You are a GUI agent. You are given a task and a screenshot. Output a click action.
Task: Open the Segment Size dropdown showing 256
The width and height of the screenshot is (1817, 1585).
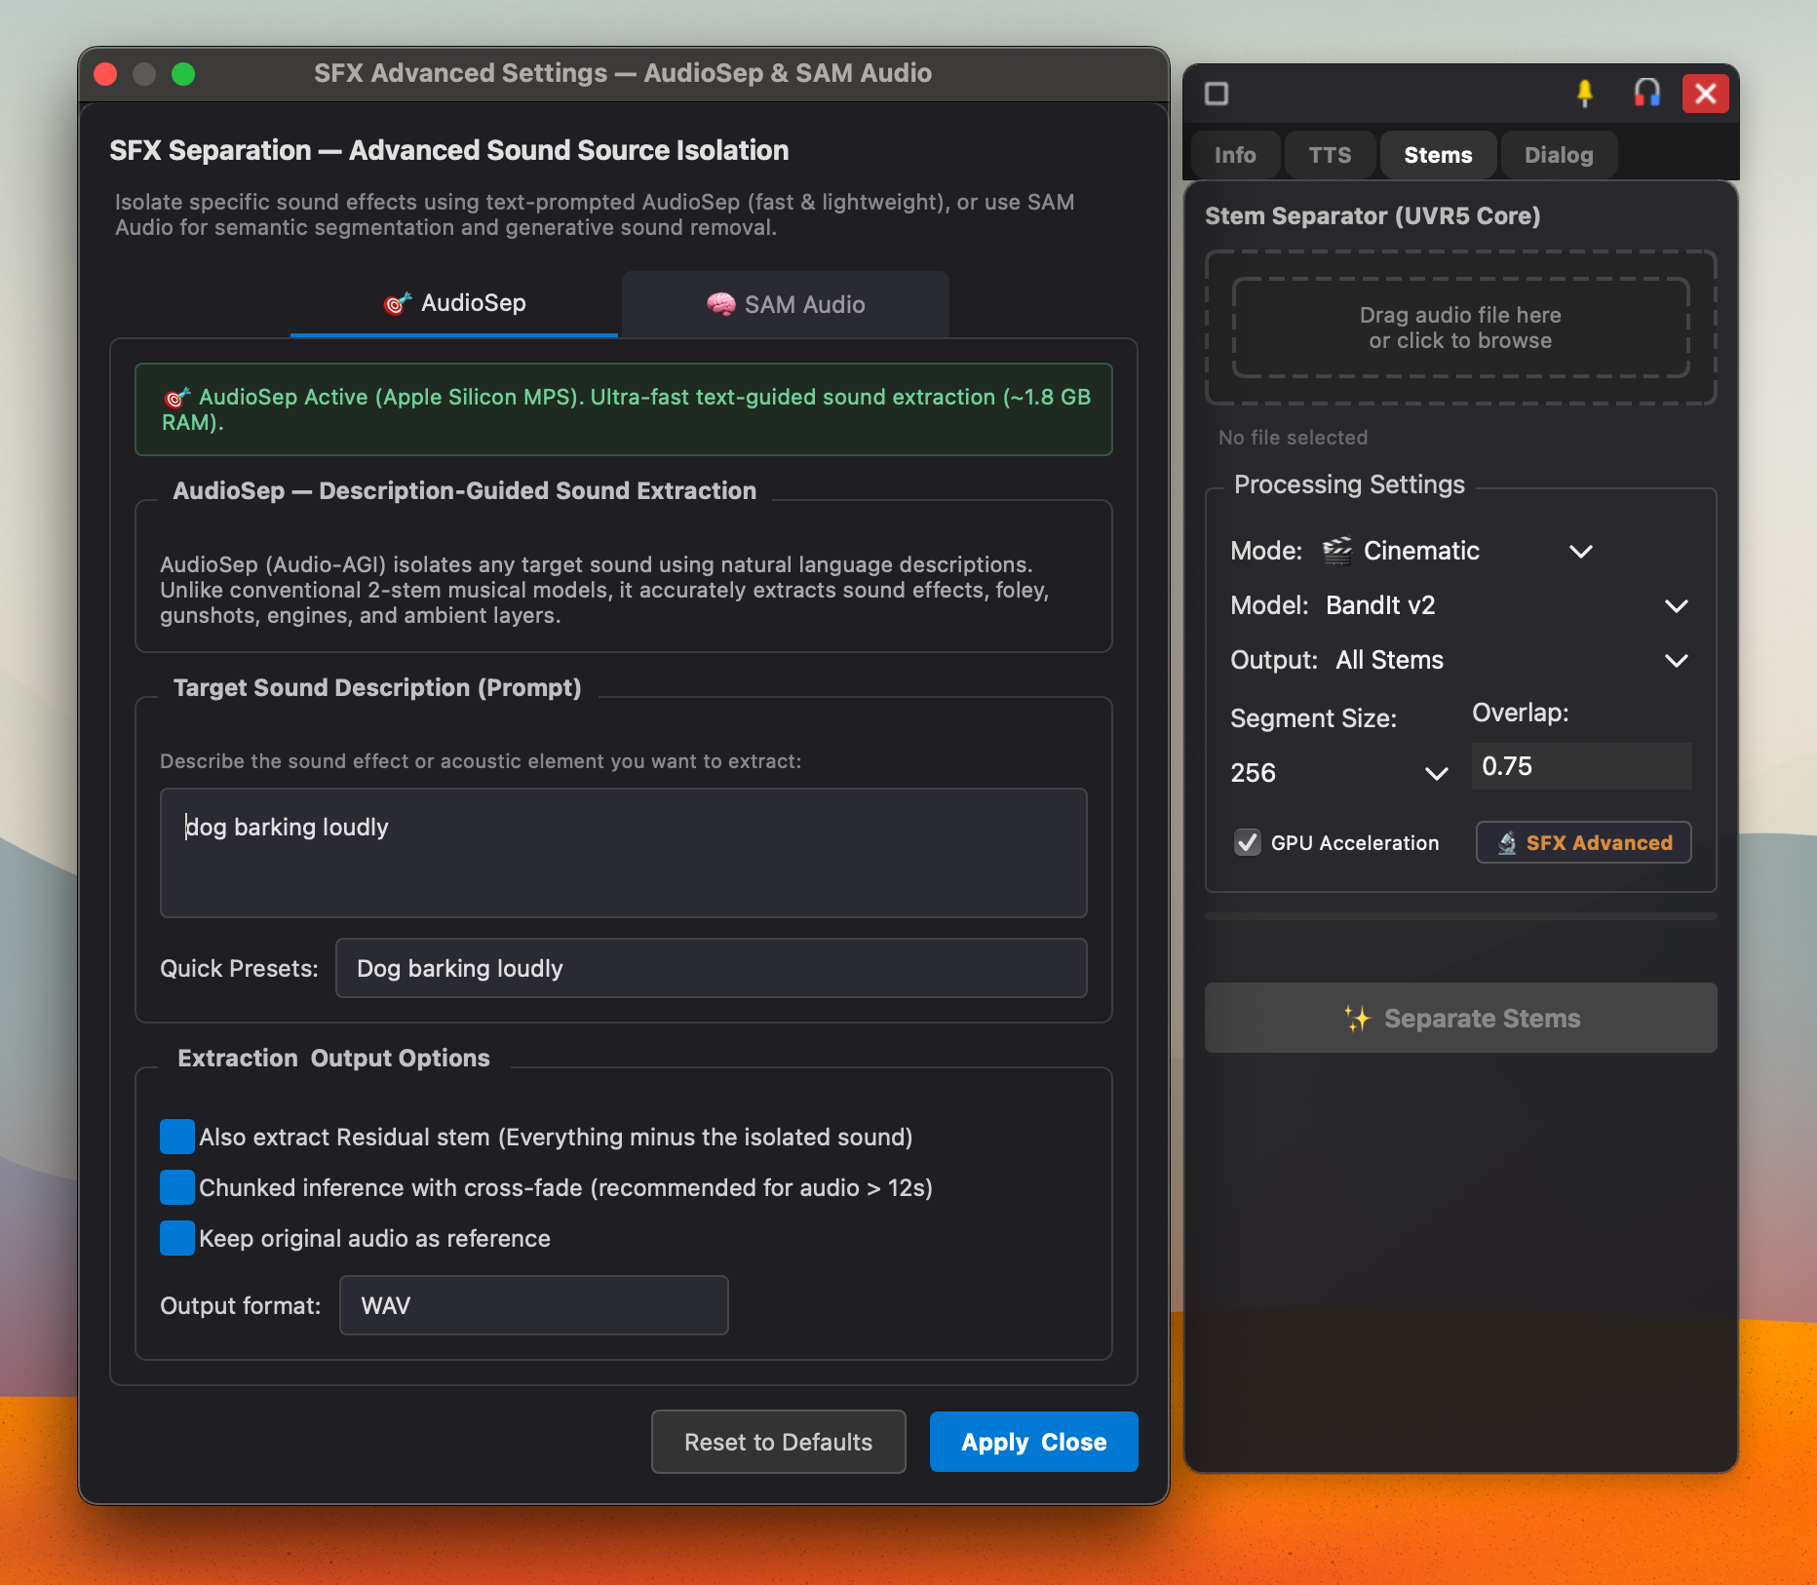(x=1340, y=773)
